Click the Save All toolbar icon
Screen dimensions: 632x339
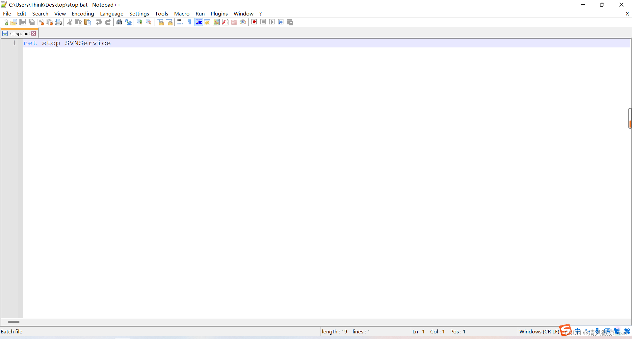coord(32,22)
